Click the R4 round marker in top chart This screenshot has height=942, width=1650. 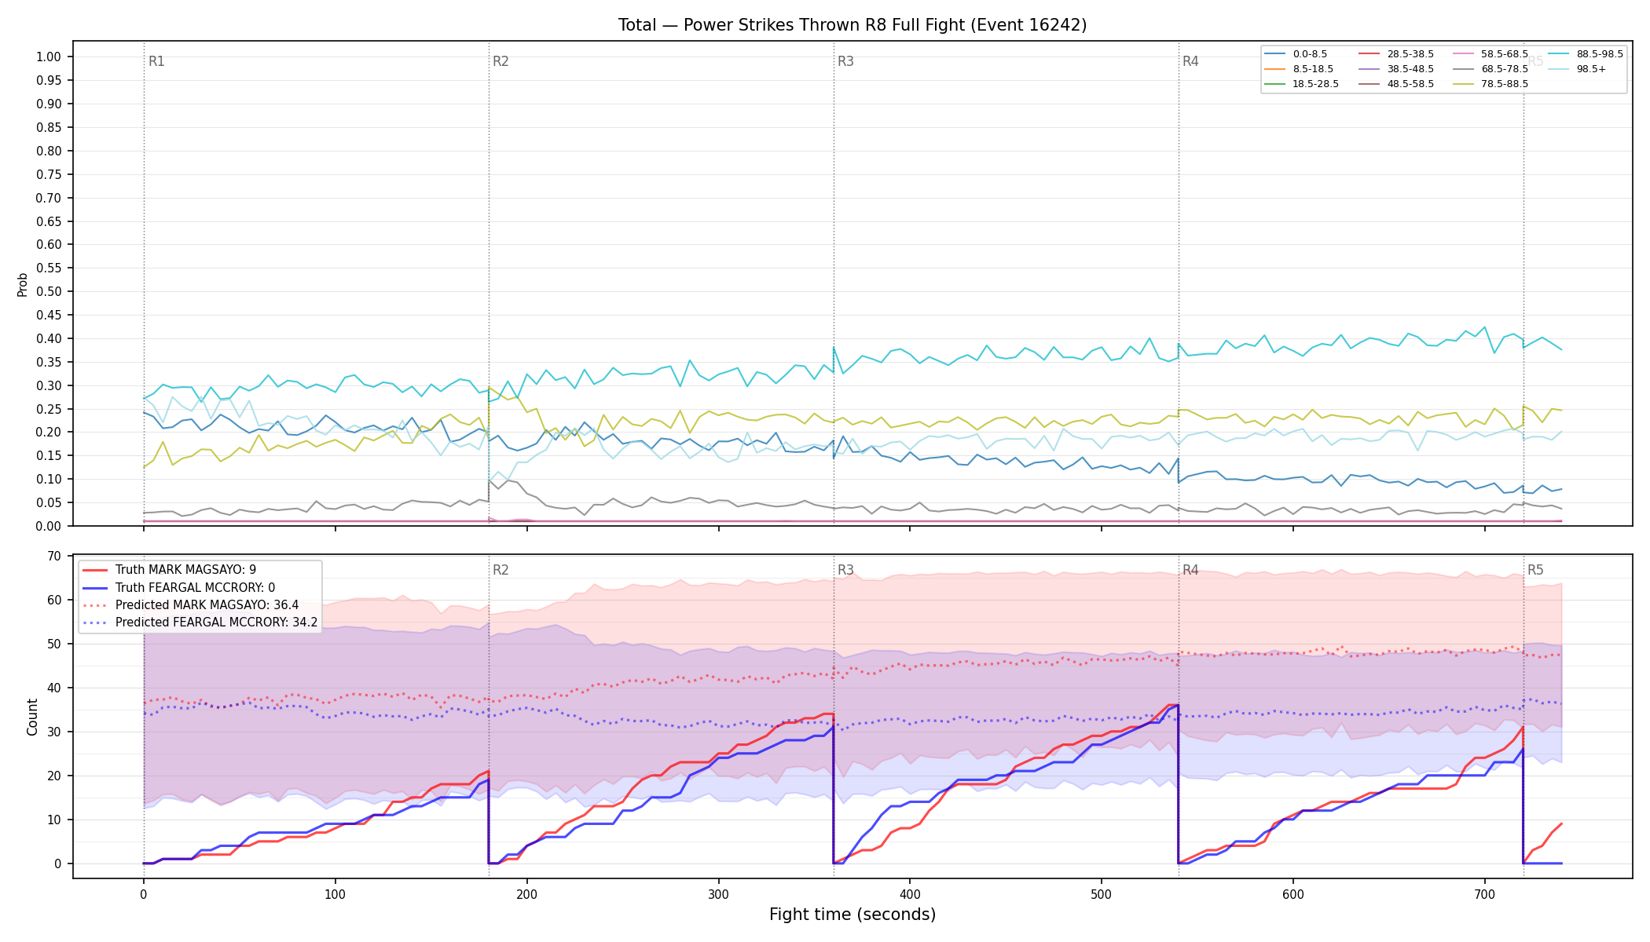(x=1190, y=61)
